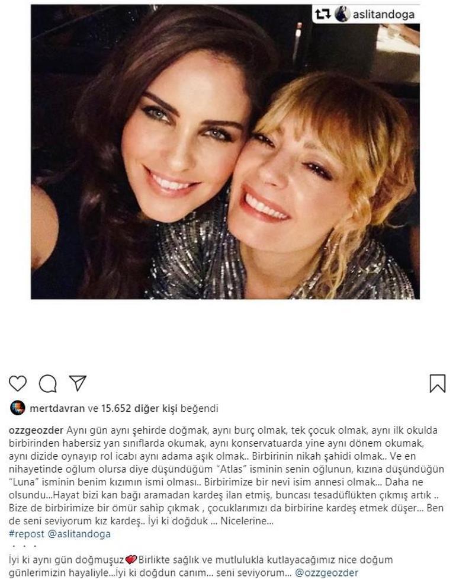This screenshot has height=583, width=456.
Task: Click the word beğendi in likes line
Action: point(199,408)
